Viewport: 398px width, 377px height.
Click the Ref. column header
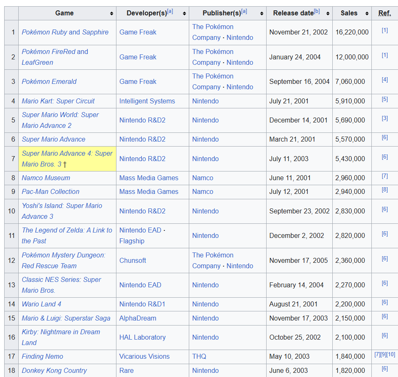click(385, 13)
